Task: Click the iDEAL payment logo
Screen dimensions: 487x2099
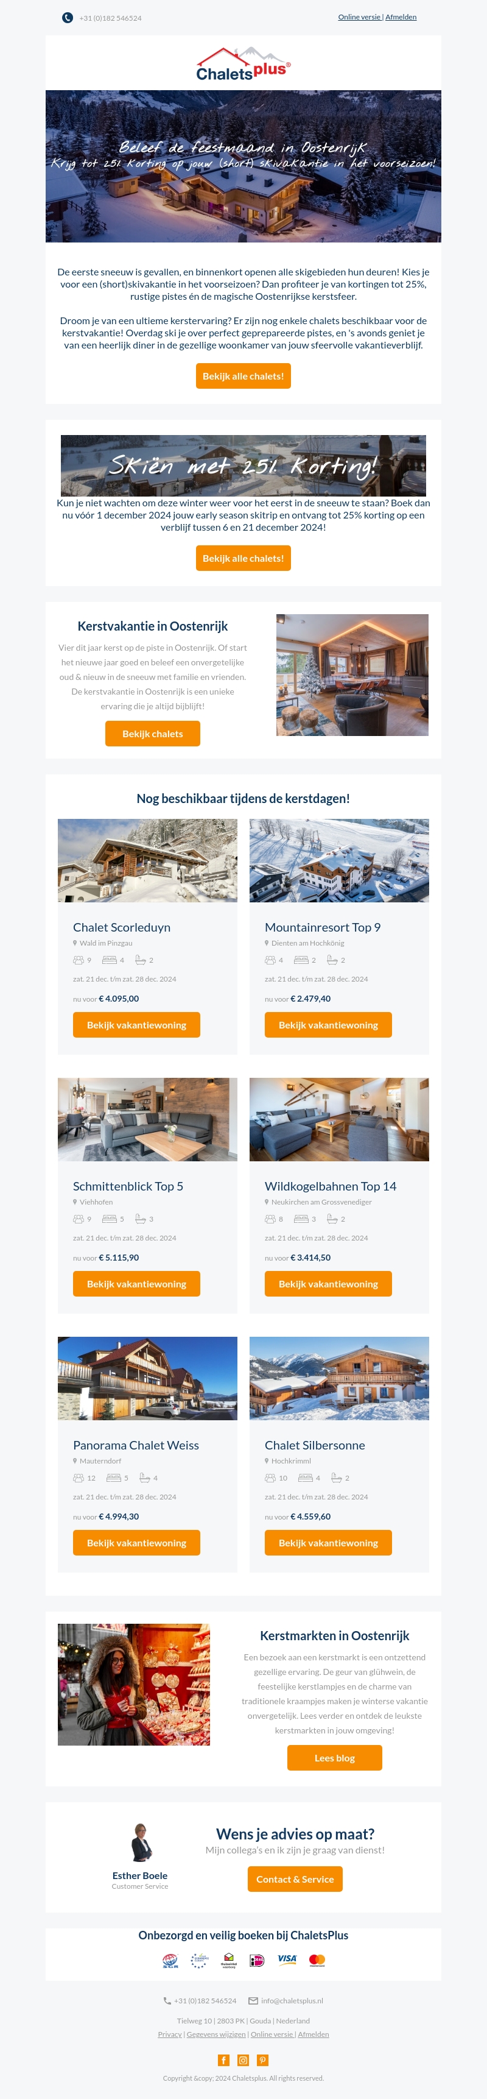Action: [x=256, y=1961]
